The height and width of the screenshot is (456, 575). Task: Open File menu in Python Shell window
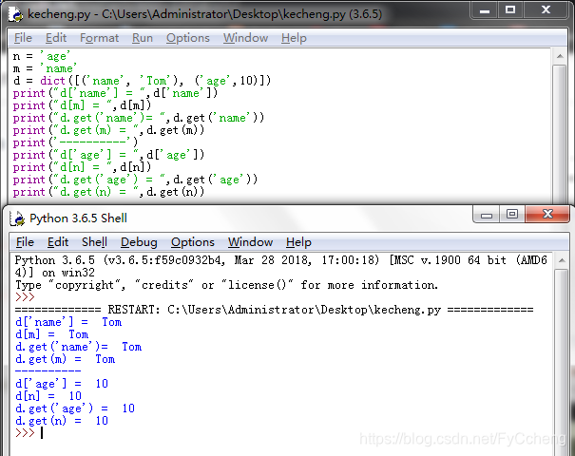tap(25, 242)
